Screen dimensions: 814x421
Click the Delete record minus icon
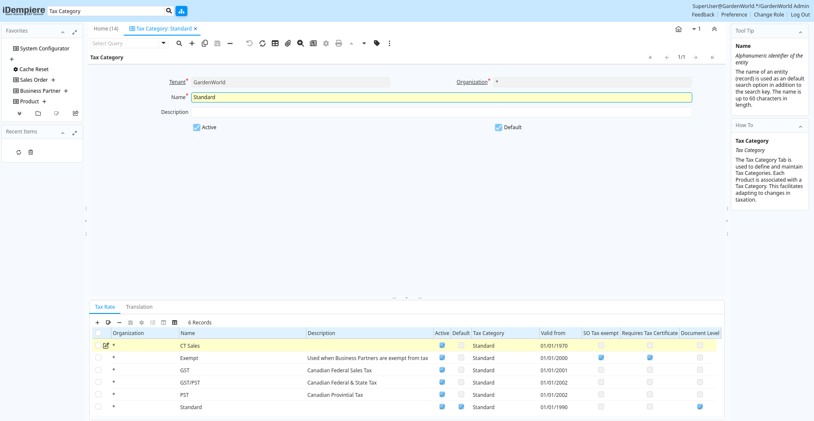(230, 43)
